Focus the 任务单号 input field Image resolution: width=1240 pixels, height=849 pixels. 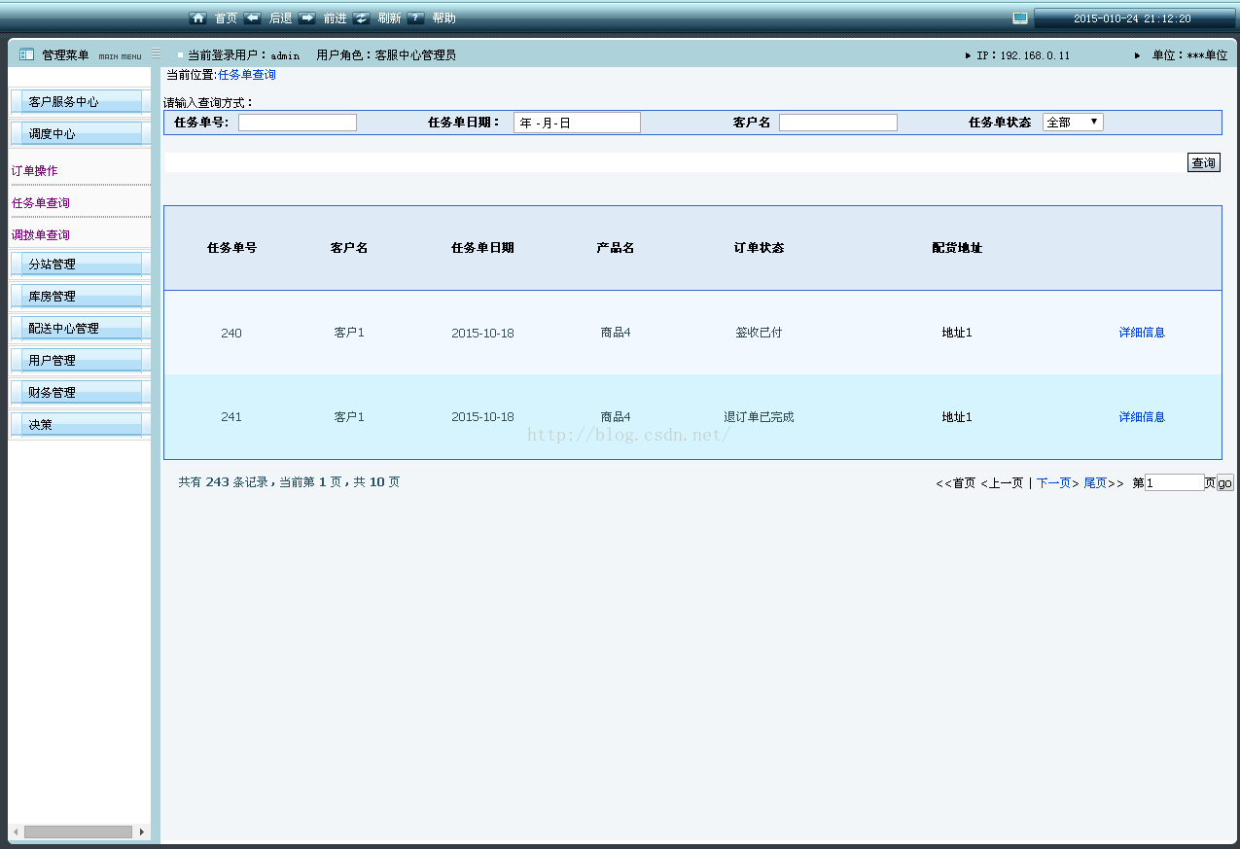tap(298, 123)
